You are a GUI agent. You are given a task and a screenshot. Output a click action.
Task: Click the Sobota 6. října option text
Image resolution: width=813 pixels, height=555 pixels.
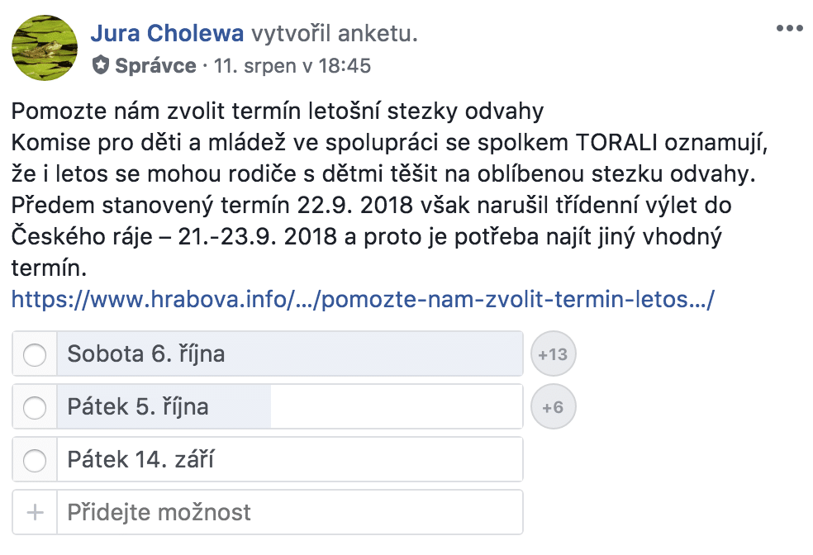(x=146, y=354)
